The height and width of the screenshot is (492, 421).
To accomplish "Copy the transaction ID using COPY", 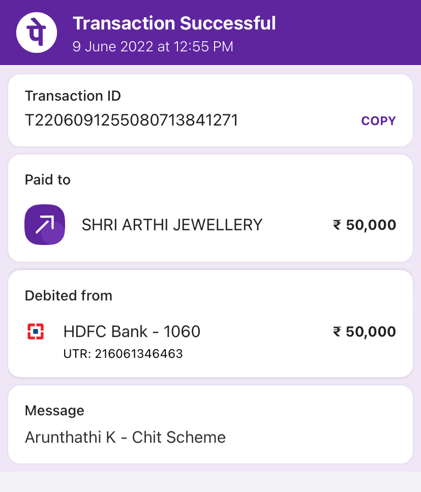I will [x=378, y=121].
